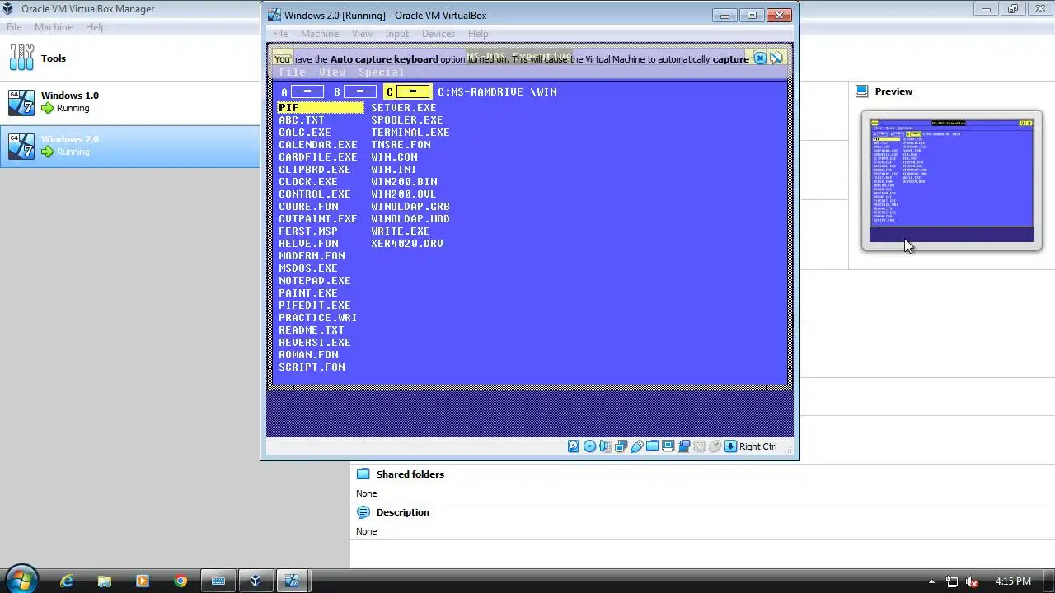Select REVERSI.EXE in file list
Viewport: 1055px width, 593px height.
pyautogui.click(x=315, y=343)
